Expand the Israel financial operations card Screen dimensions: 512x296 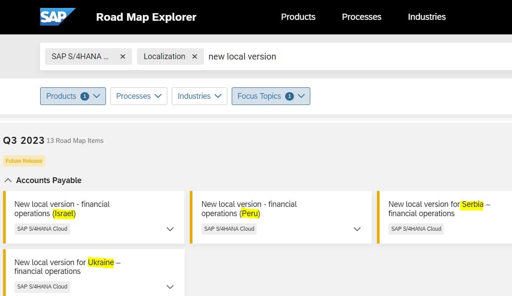tap(170, 229)
